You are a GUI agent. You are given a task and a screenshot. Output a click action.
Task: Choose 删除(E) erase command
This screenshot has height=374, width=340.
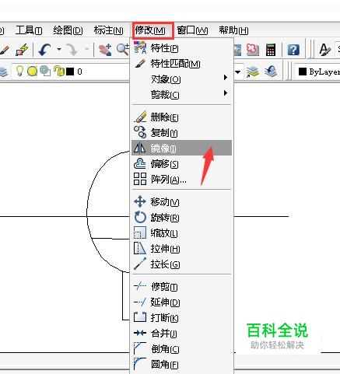[181, 117]
